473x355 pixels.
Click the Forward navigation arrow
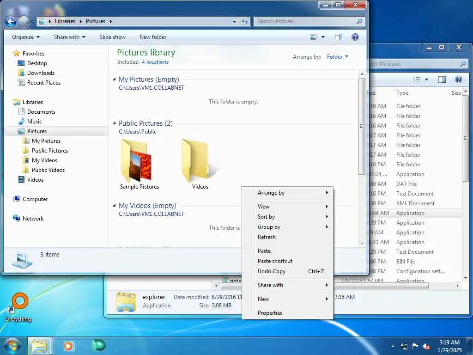click(x=24, y=21)
